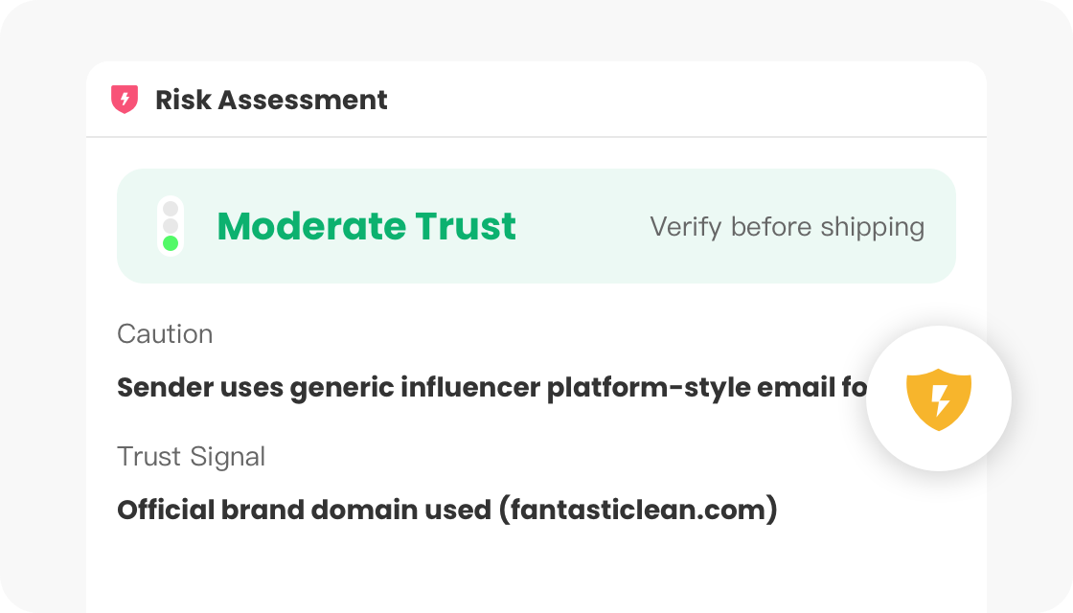Click the Official brand text in trust signal
This screenshot has width=1073, height=613.
(x=209, y=511)
